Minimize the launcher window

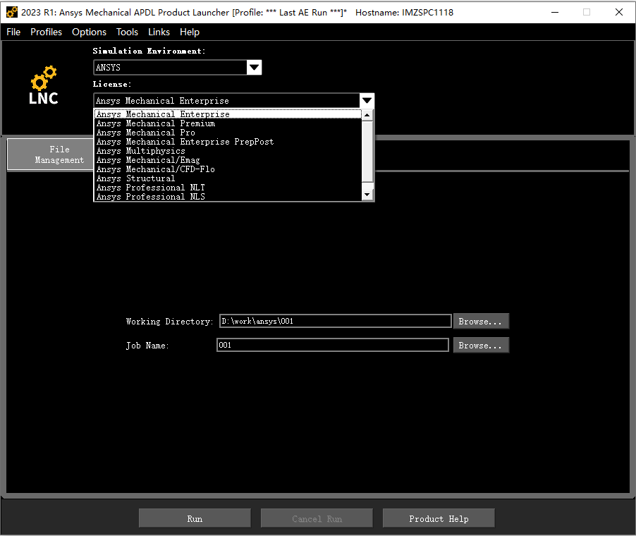pyautogui.click(x=555, y=12)
